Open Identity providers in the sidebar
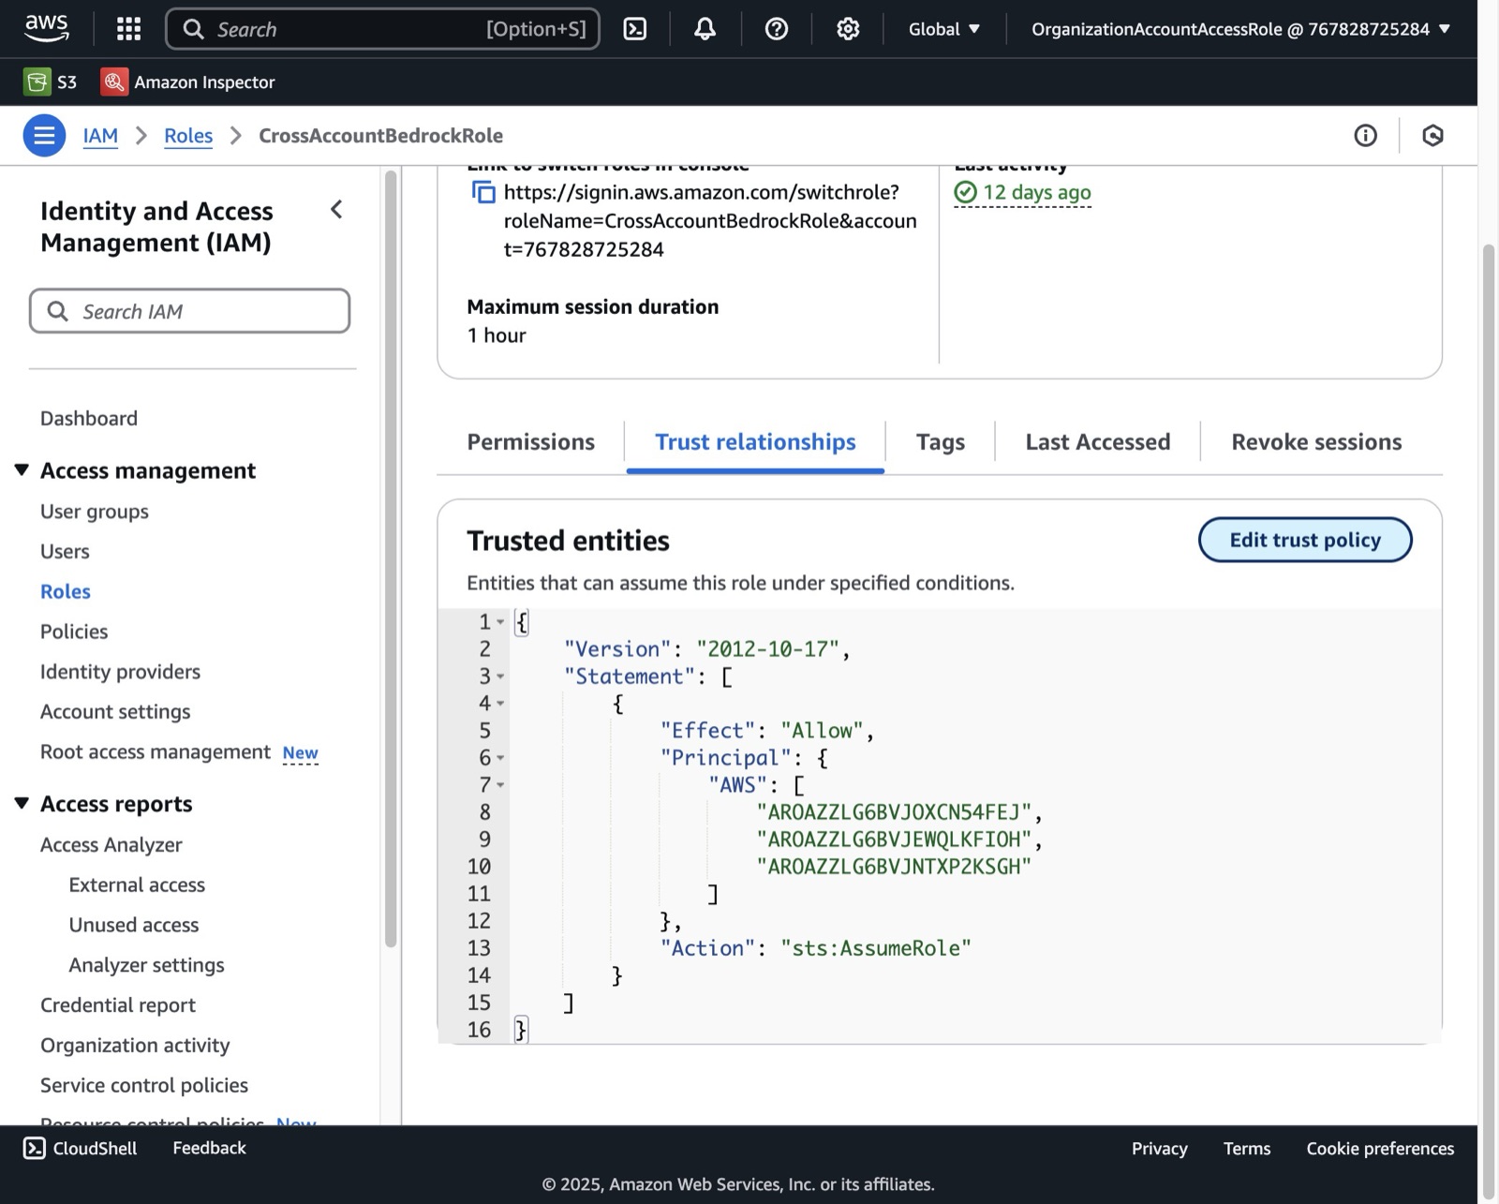 (120, 672)
